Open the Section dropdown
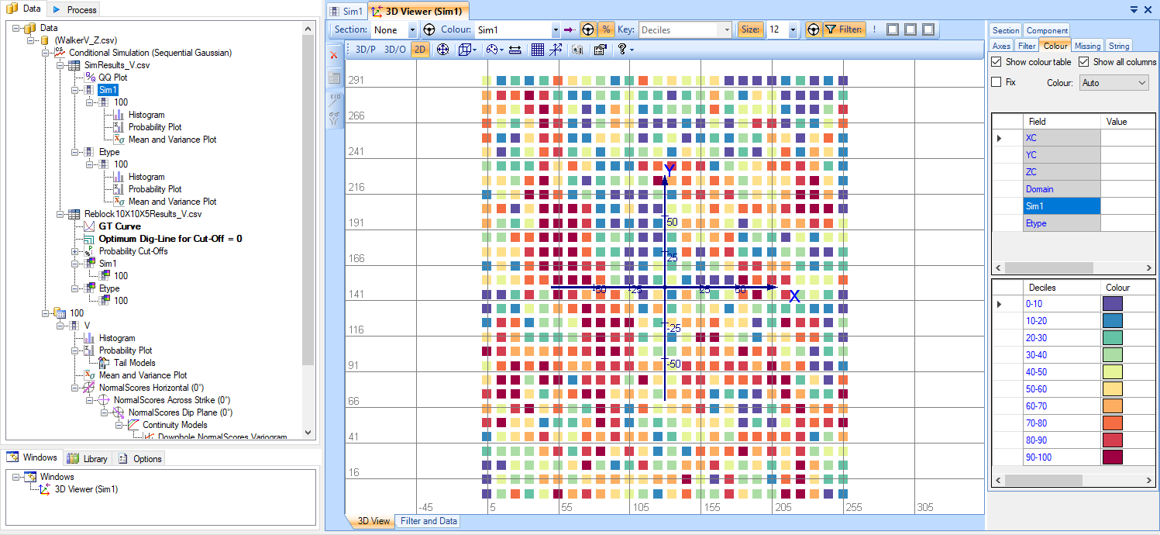This screenshot has width=1160, height=535. coord(411,30)
